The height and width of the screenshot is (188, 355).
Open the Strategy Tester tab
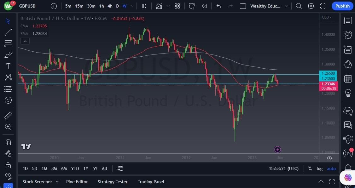point(113,182)
